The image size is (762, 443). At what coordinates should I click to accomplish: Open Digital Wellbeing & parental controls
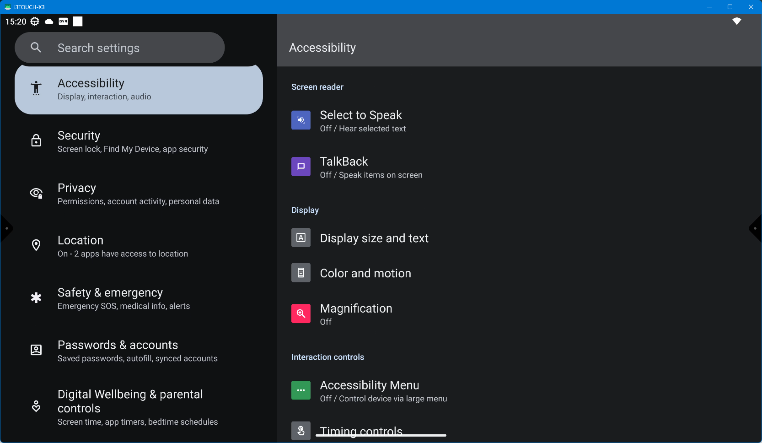point(137,407)
